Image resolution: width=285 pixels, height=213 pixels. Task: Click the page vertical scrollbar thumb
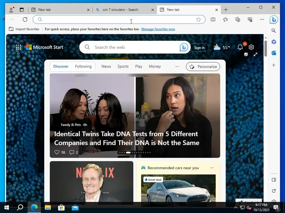coord(266,48)
